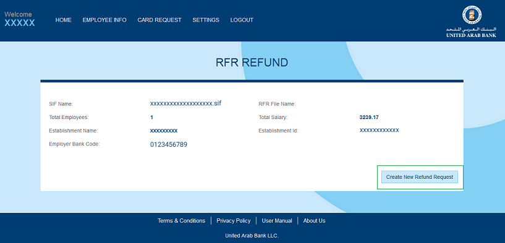The image size is (505, 243).
Task: Click the Establishment Name value
Action: coord(164,131)
